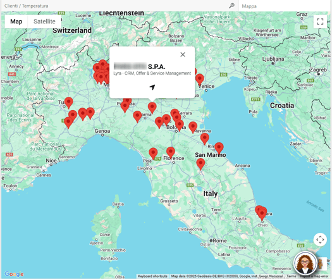Click the Lyra - CRM, Offer & Service Management text
This screenshot has width=332, height=279.
point(152,73)
